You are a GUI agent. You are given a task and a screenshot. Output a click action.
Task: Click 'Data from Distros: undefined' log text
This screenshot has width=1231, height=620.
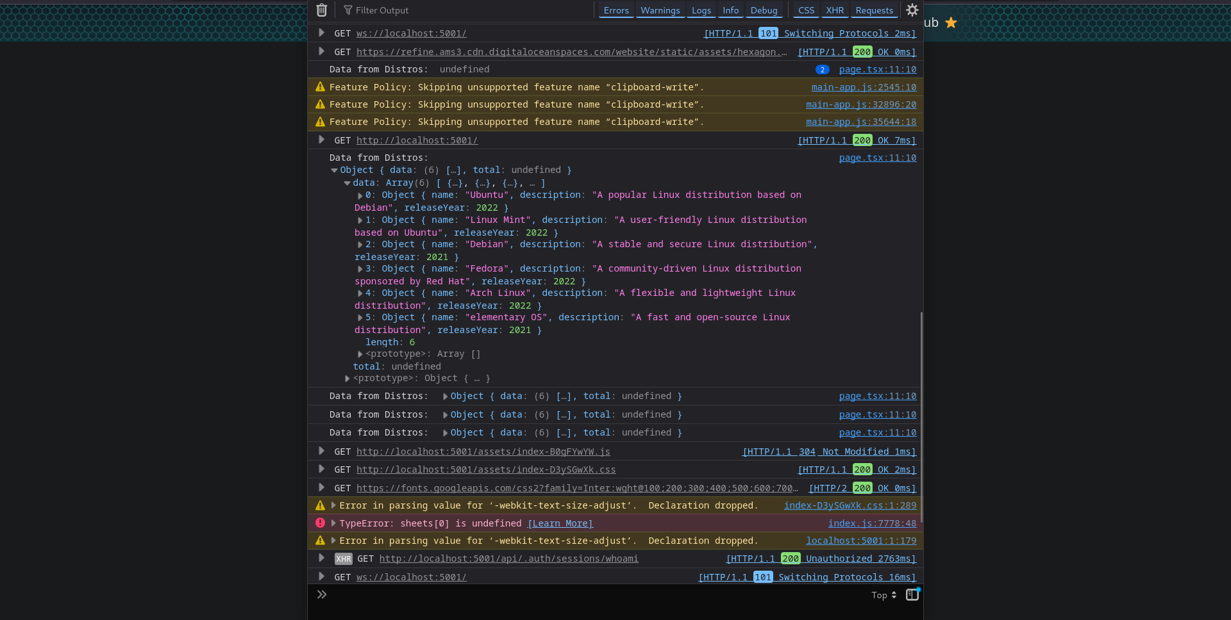click(x=409, y=69)
